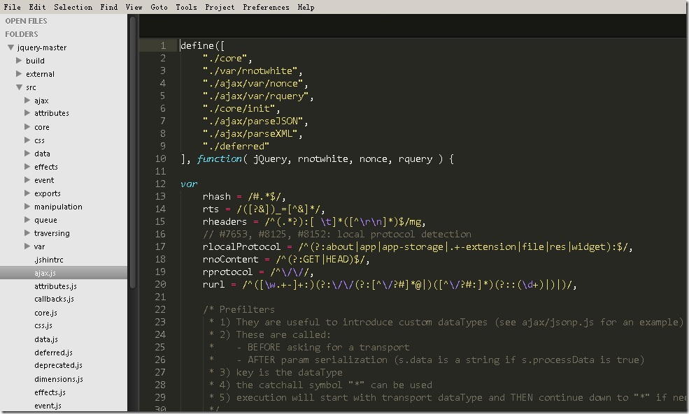689x414 pixels.
Task: Open attributes.js file
Action: point(55,286)
